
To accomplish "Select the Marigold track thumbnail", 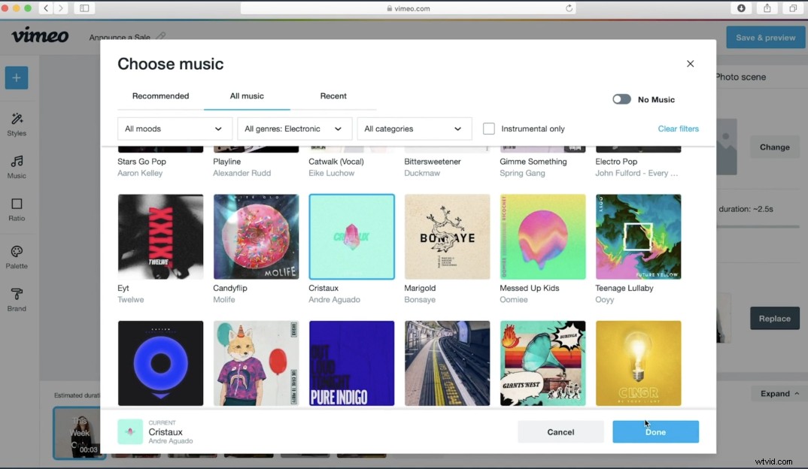I will click(x=447, y=237).
